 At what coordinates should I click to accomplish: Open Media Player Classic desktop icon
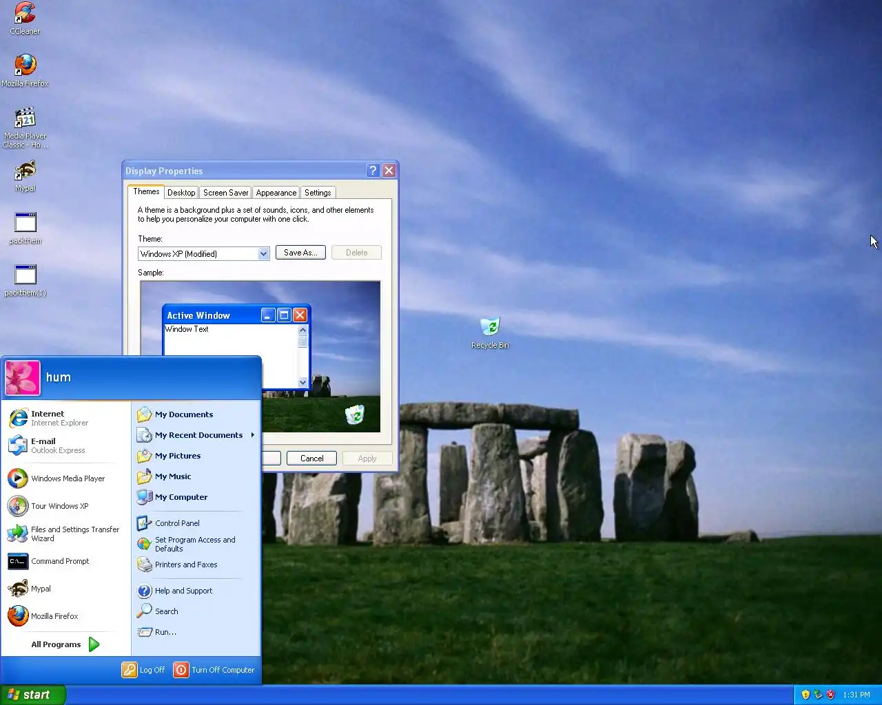point(25,127)
